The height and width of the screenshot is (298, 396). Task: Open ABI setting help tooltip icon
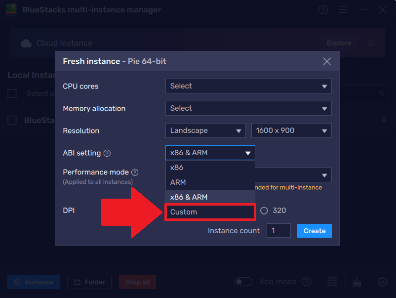tap(107, 153)
